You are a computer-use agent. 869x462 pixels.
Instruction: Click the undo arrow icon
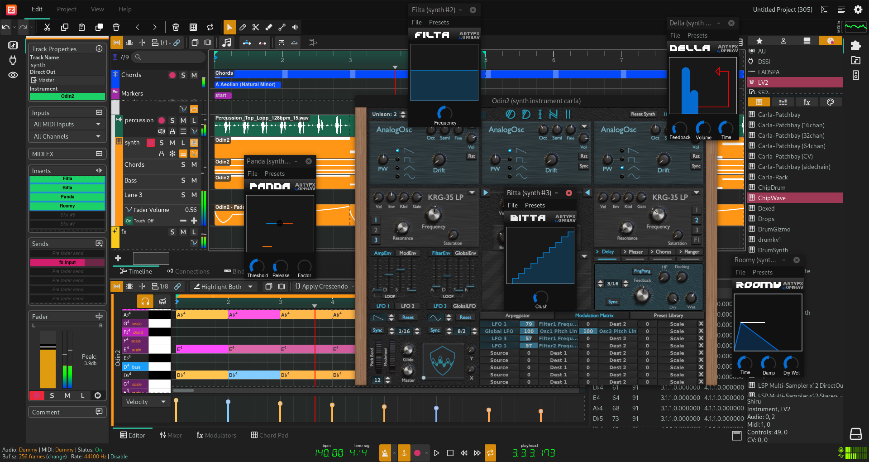(6, 28)
